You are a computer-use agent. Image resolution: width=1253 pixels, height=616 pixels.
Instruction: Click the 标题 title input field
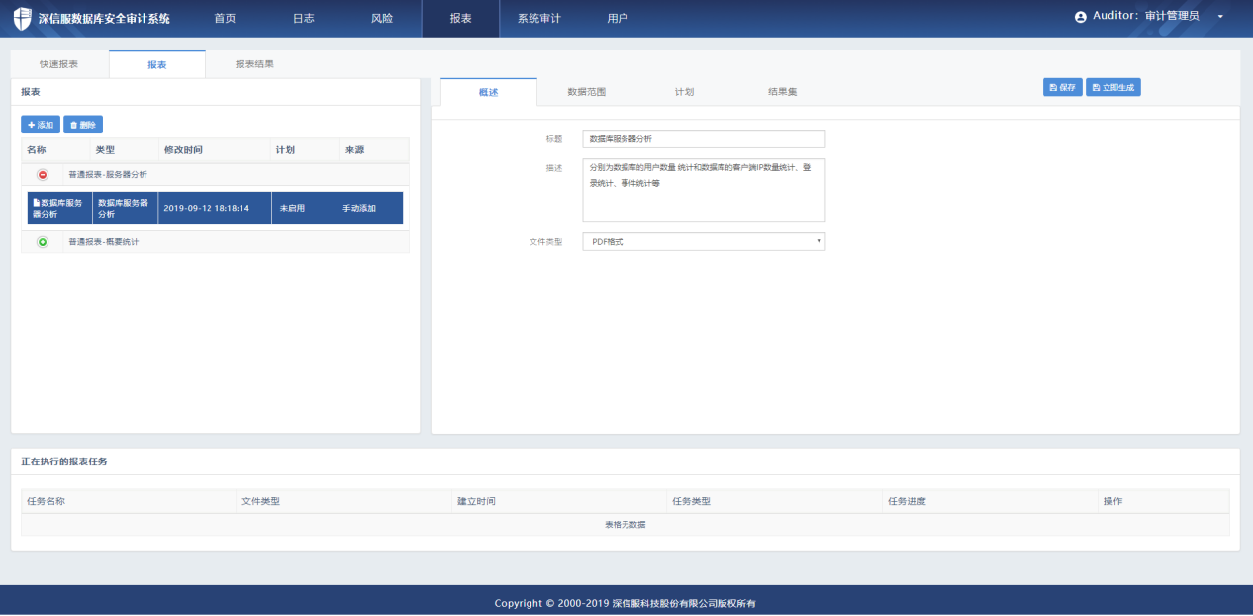click(703, 139)
